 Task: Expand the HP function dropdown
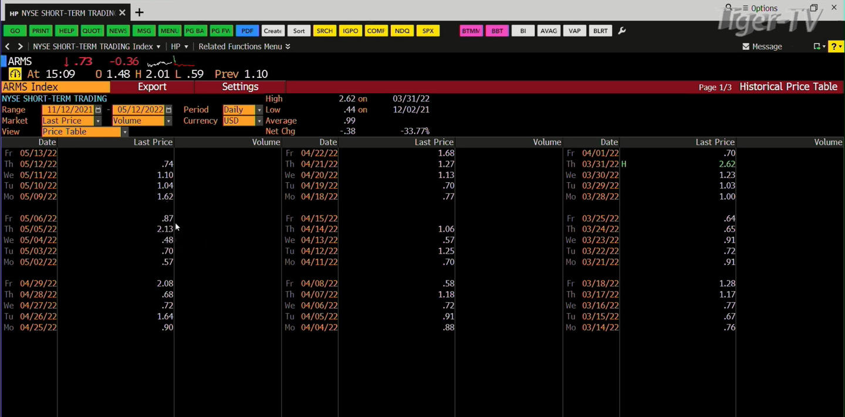pos(180,46)
